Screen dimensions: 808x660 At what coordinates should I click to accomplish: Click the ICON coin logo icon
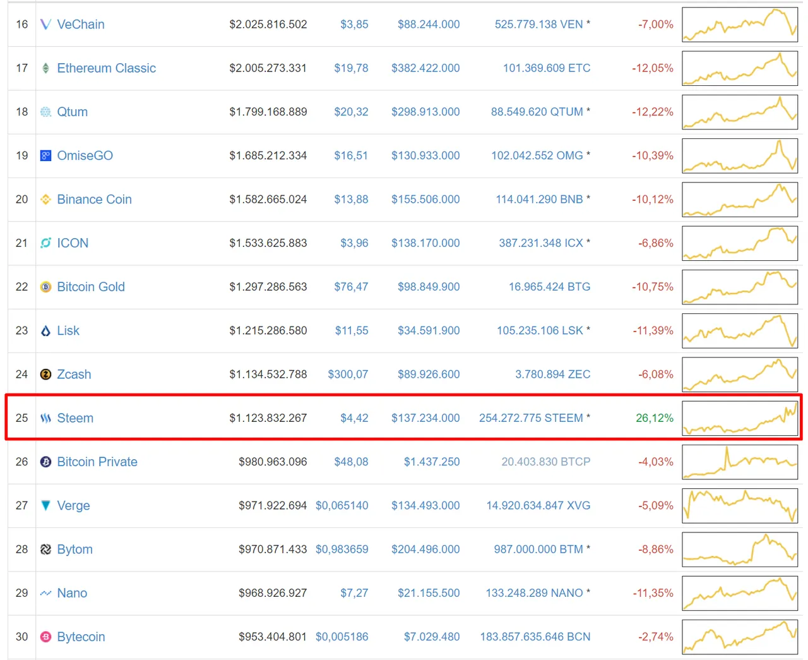[45, 243]
